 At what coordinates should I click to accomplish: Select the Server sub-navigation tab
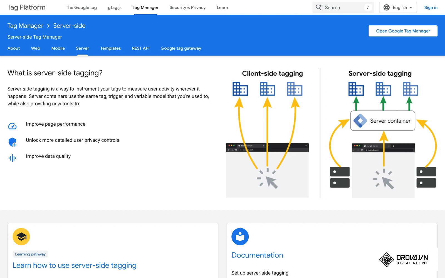point(83,48)
